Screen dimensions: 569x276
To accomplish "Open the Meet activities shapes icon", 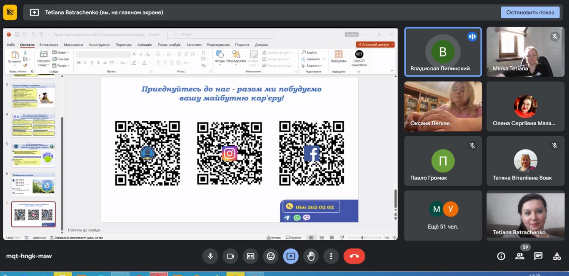I will (x=557, y=256).
